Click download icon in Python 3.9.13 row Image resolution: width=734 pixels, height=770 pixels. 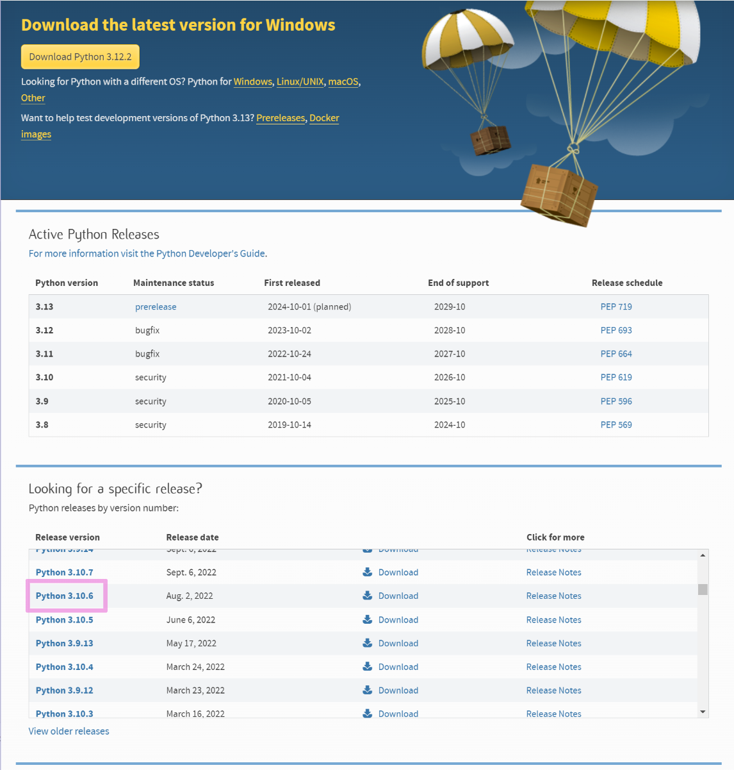pos(368,643)
